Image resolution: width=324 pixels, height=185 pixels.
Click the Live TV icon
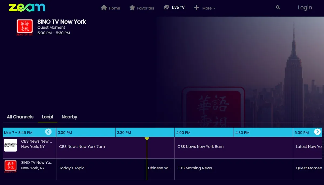click(x=166, y=8)
